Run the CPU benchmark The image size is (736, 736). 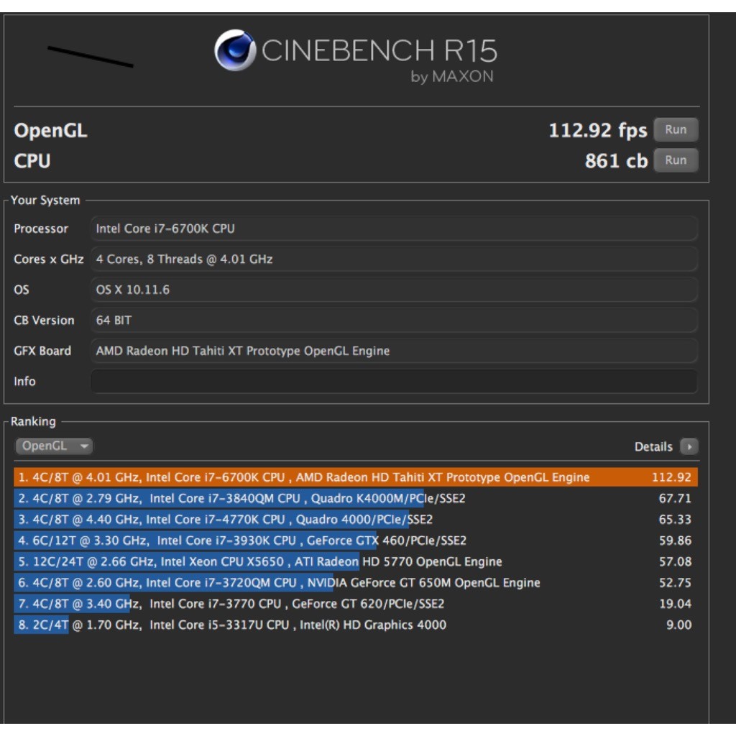point(676,160)
